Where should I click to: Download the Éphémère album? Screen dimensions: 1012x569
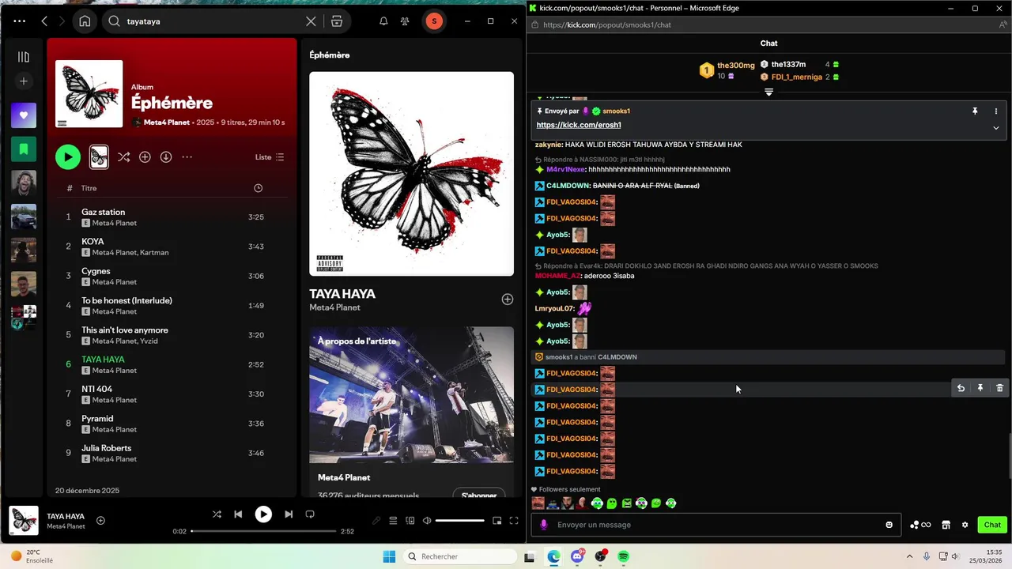click(166, 157)
